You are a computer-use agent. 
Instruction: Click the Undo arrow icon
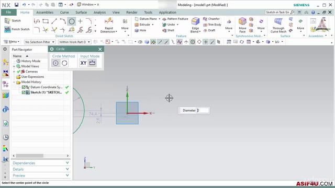pyautogui.click(x=24, y=5)
